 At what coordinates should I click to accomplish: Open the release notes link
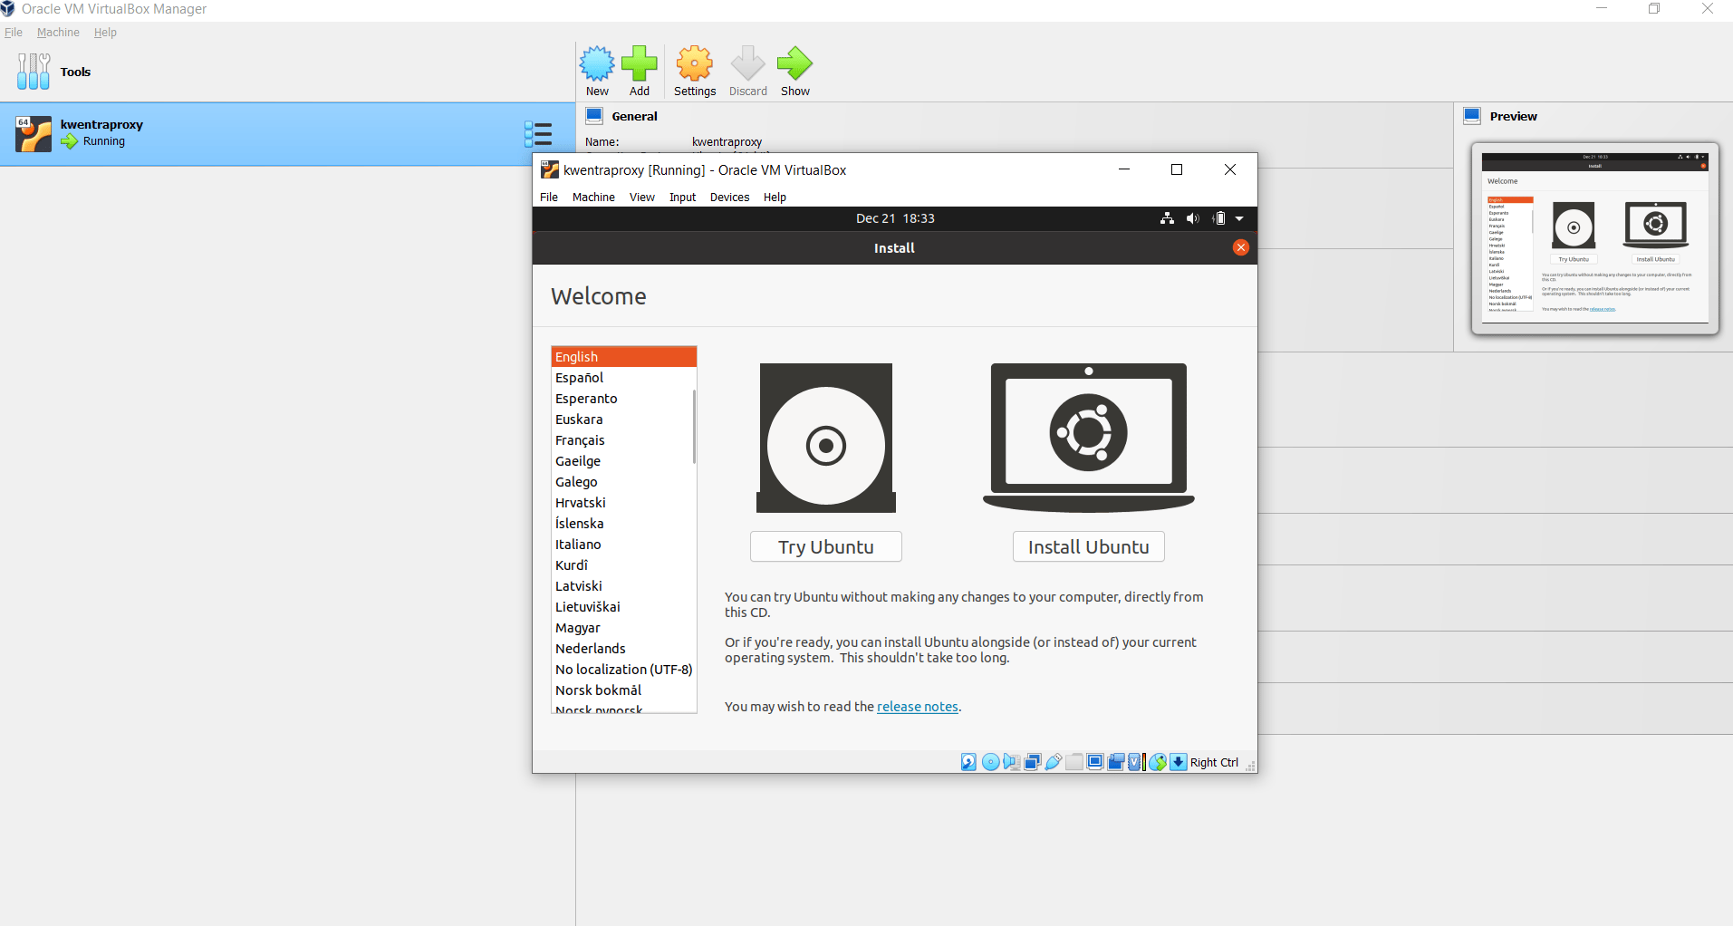click(x=918, y=707)
